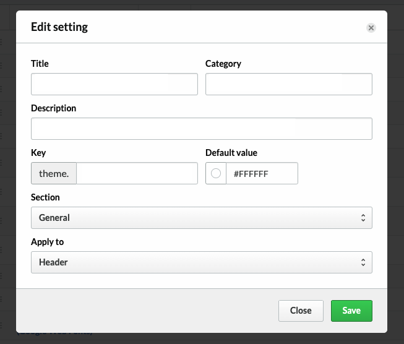
Task: Click the #FFFFFF hex value field
Action: pos(262,173)
